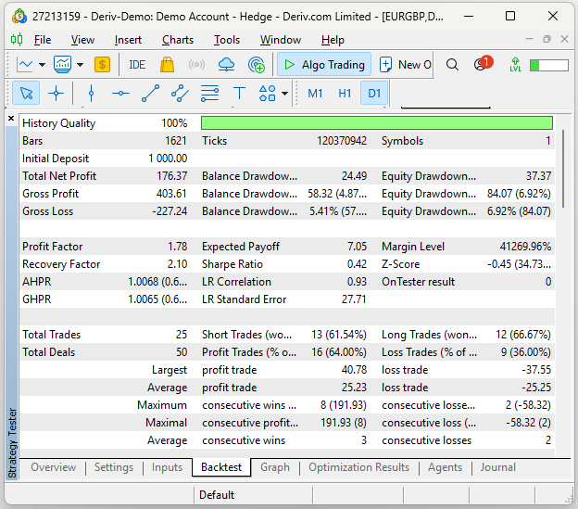This screenshot has height=509, width=578.
Task: Switch to the Graph tab
Action: 275,467
